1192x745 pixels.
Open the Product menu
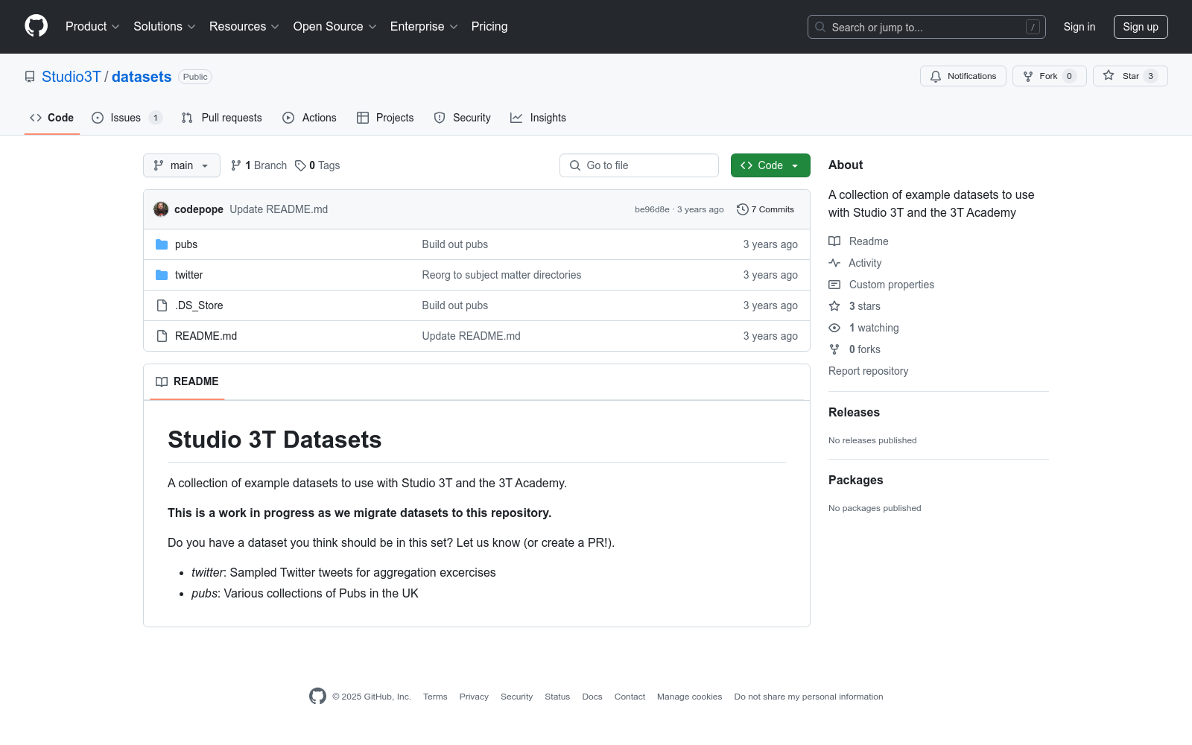coord(92,26)
